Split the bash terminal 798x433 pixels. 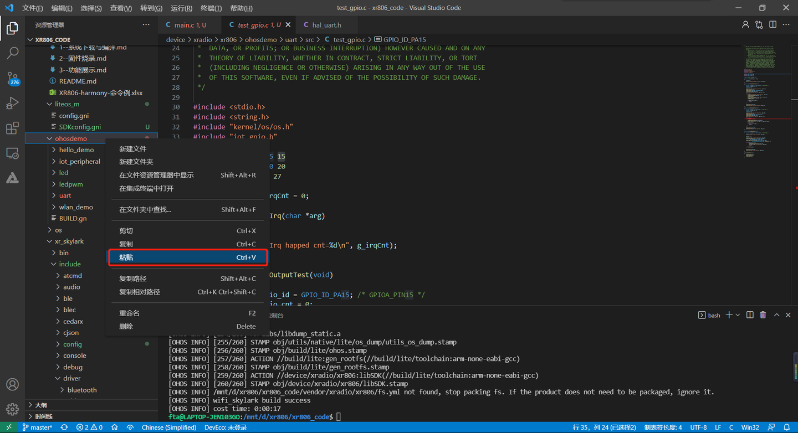(750, 315)
